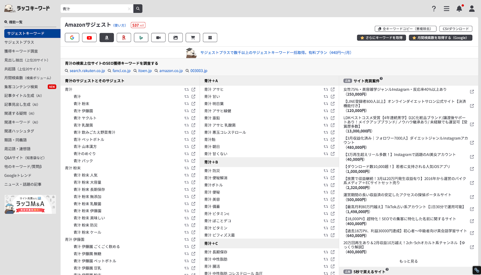Select the grid all-sources icon
Image resolution: width=481 pixels, height=275 pixels.
(x=210, y=37)
